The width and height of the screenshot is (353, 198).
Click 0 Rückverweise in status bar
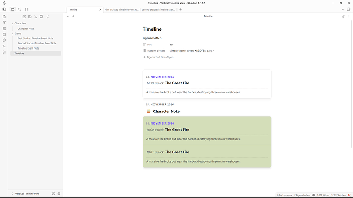284,195
